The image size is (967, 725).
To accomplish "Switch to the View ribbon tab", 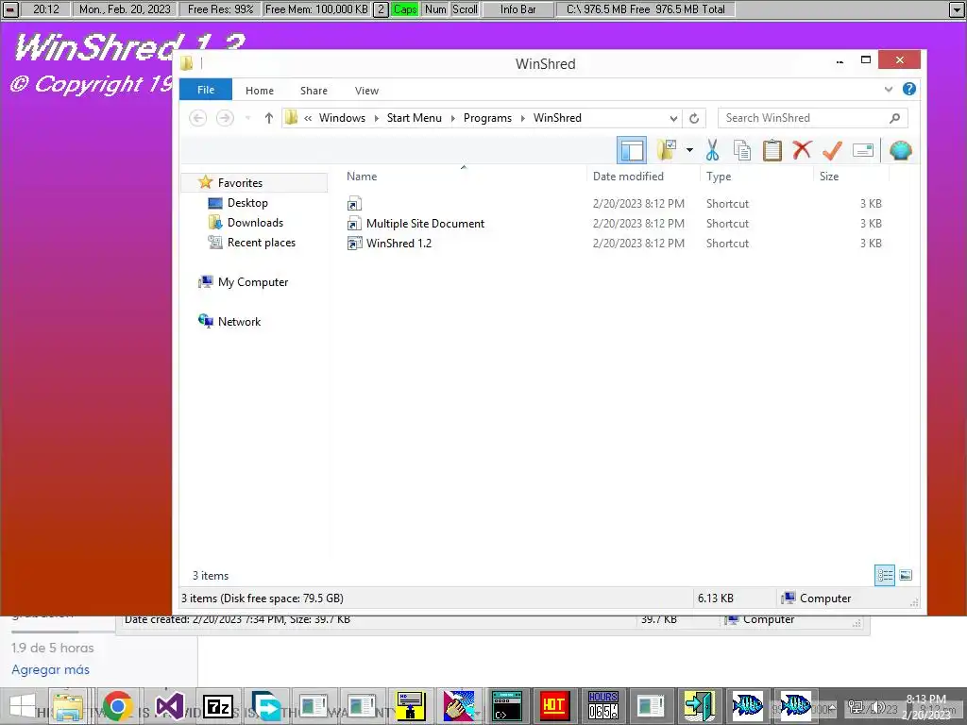I will click(367, 91).
